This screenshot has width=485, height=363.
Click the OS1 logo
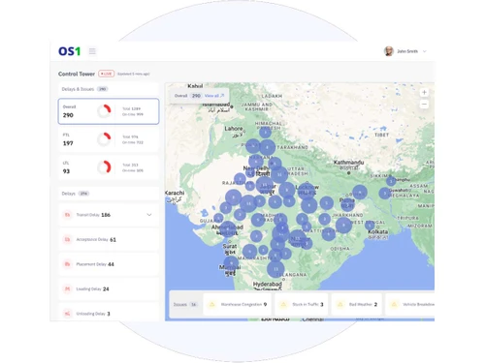point(69,51)
